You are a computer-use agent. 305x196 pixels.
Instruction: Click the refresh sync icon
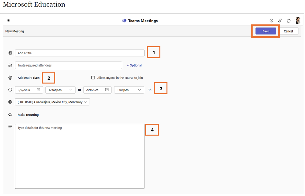pyautogui.click(x=289, y=21)
